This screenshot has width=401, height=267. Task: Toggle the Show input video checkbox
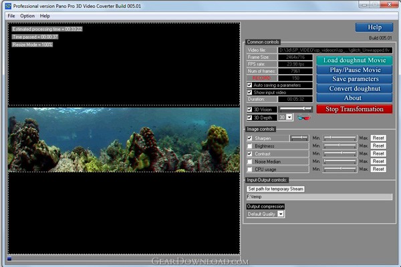[x=249, y=92]
